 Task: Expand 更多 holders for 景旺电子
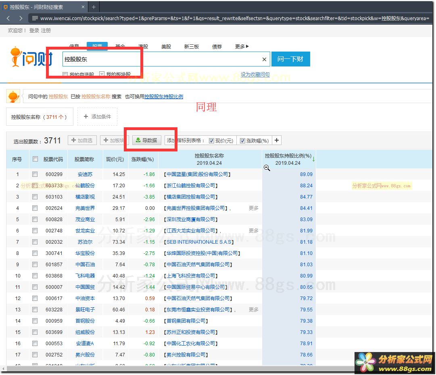253,309
